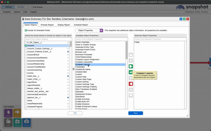The image size is (211, 131).
Task: Select the purple Select tool in Tool Palette
Action: (8, 113)
